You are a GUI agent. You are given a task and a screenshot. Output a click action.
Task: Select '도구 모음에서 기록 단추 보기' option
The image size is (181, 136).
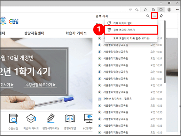coord(131,38)
